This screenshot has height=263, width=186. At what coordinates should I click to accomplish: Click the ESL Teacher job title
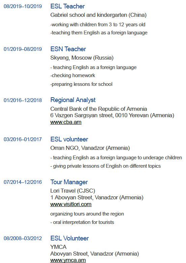67,6
